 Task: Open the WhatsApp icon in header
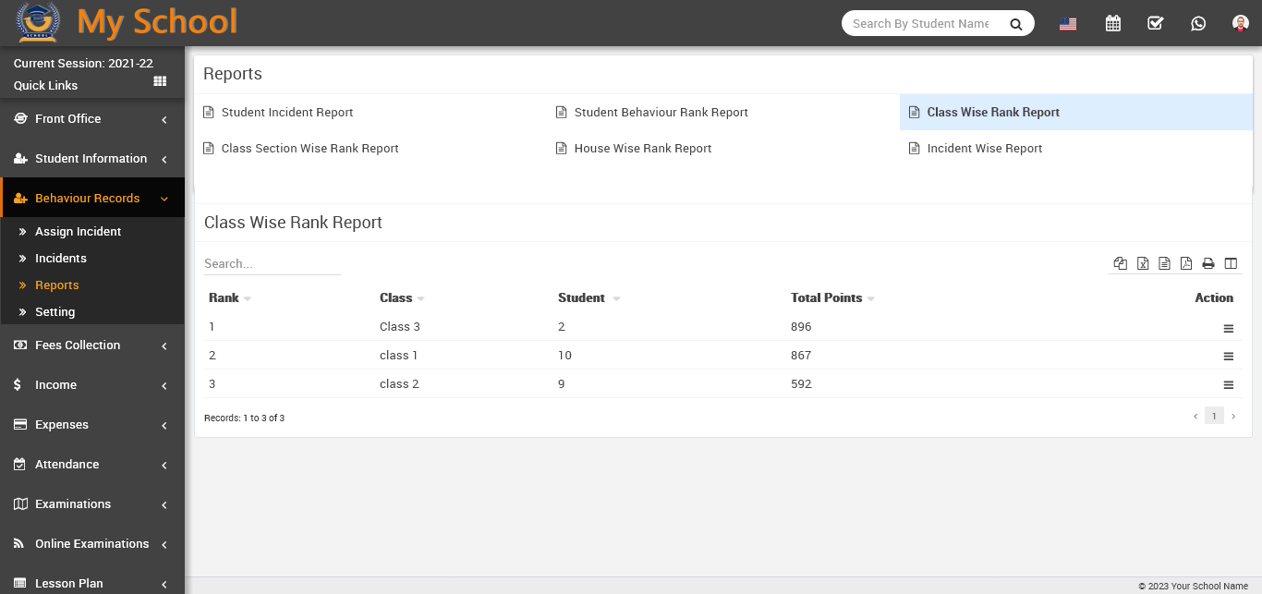(x=1198, y=24)
